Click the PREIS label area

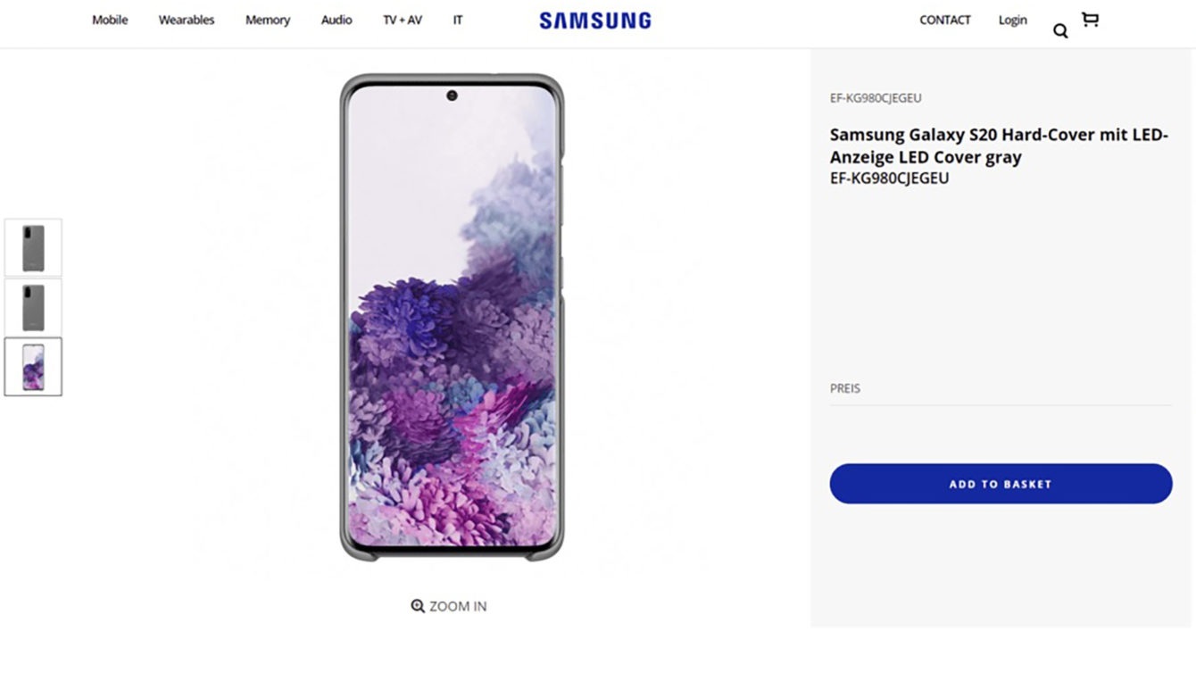[844, 388]
